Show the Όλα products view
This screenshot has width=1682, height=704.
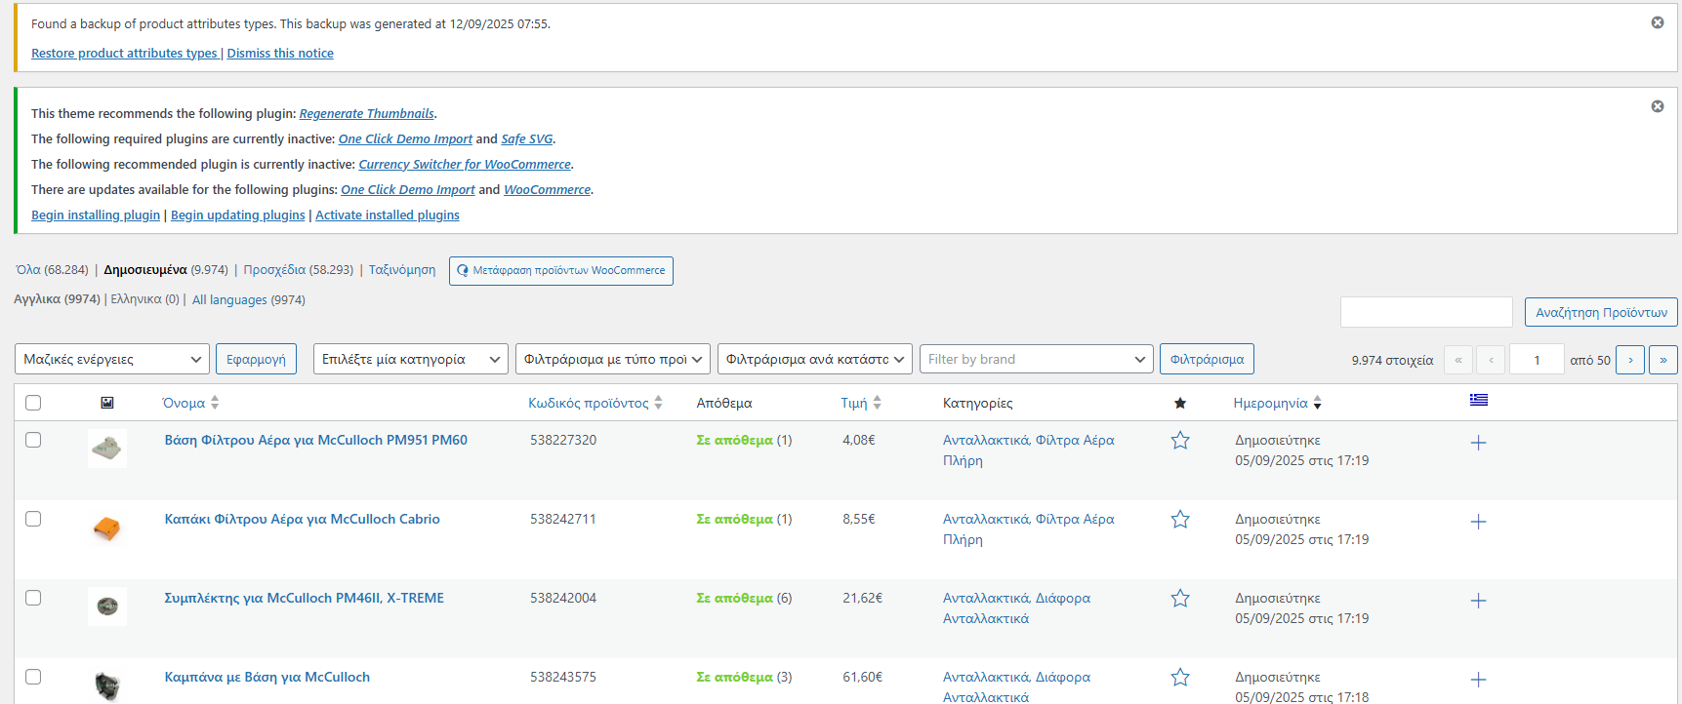tap(28, 270)
